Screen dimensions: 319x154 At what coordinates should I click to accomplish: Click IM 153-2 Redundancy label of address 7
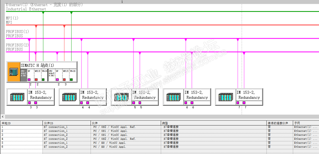coord(248,95)
